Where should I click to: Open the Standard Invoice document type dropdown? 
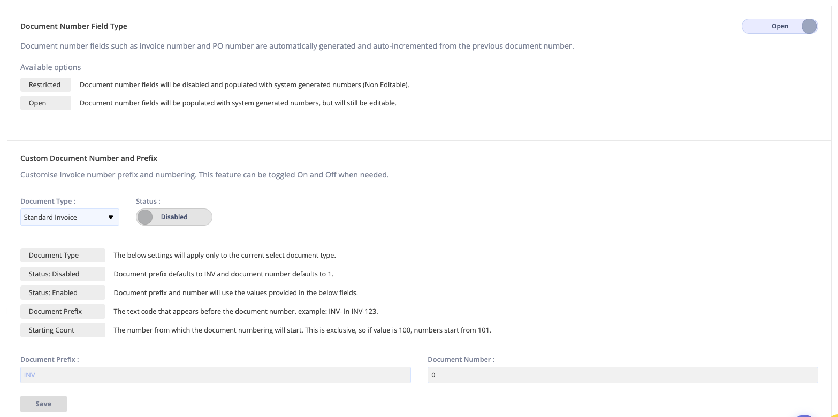coord(70,217)
